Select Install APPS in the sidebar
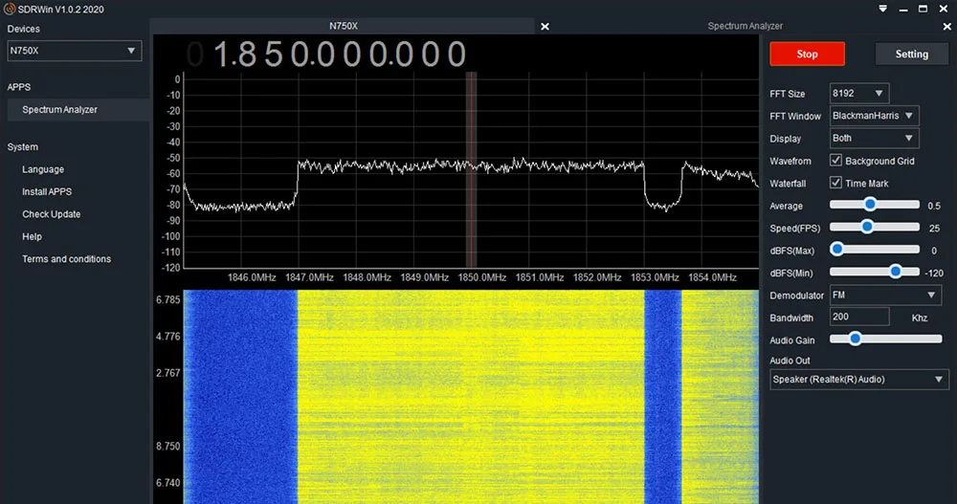 pyautogui.click(x=47, y=192)
